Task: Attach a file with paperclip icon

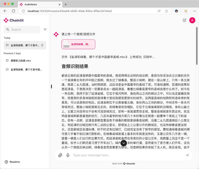Action: (x=60, y=155)
